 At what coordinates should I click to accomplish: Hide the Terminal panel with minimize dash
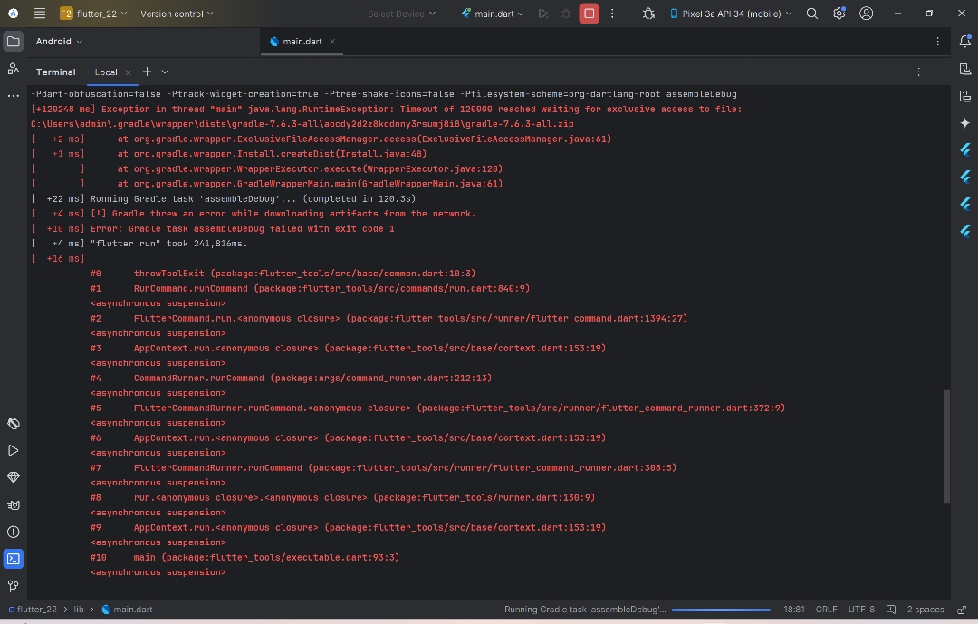(936, 72)
